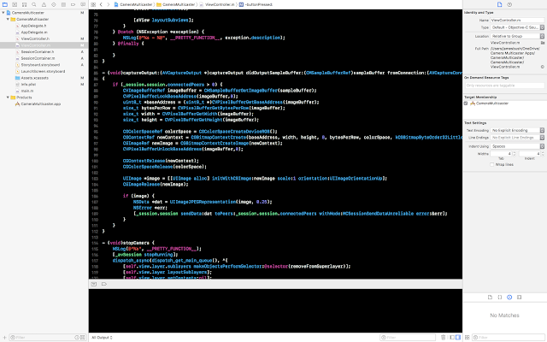
Task: Open the Text Encoding dropdown
Action: coord(518,130)
